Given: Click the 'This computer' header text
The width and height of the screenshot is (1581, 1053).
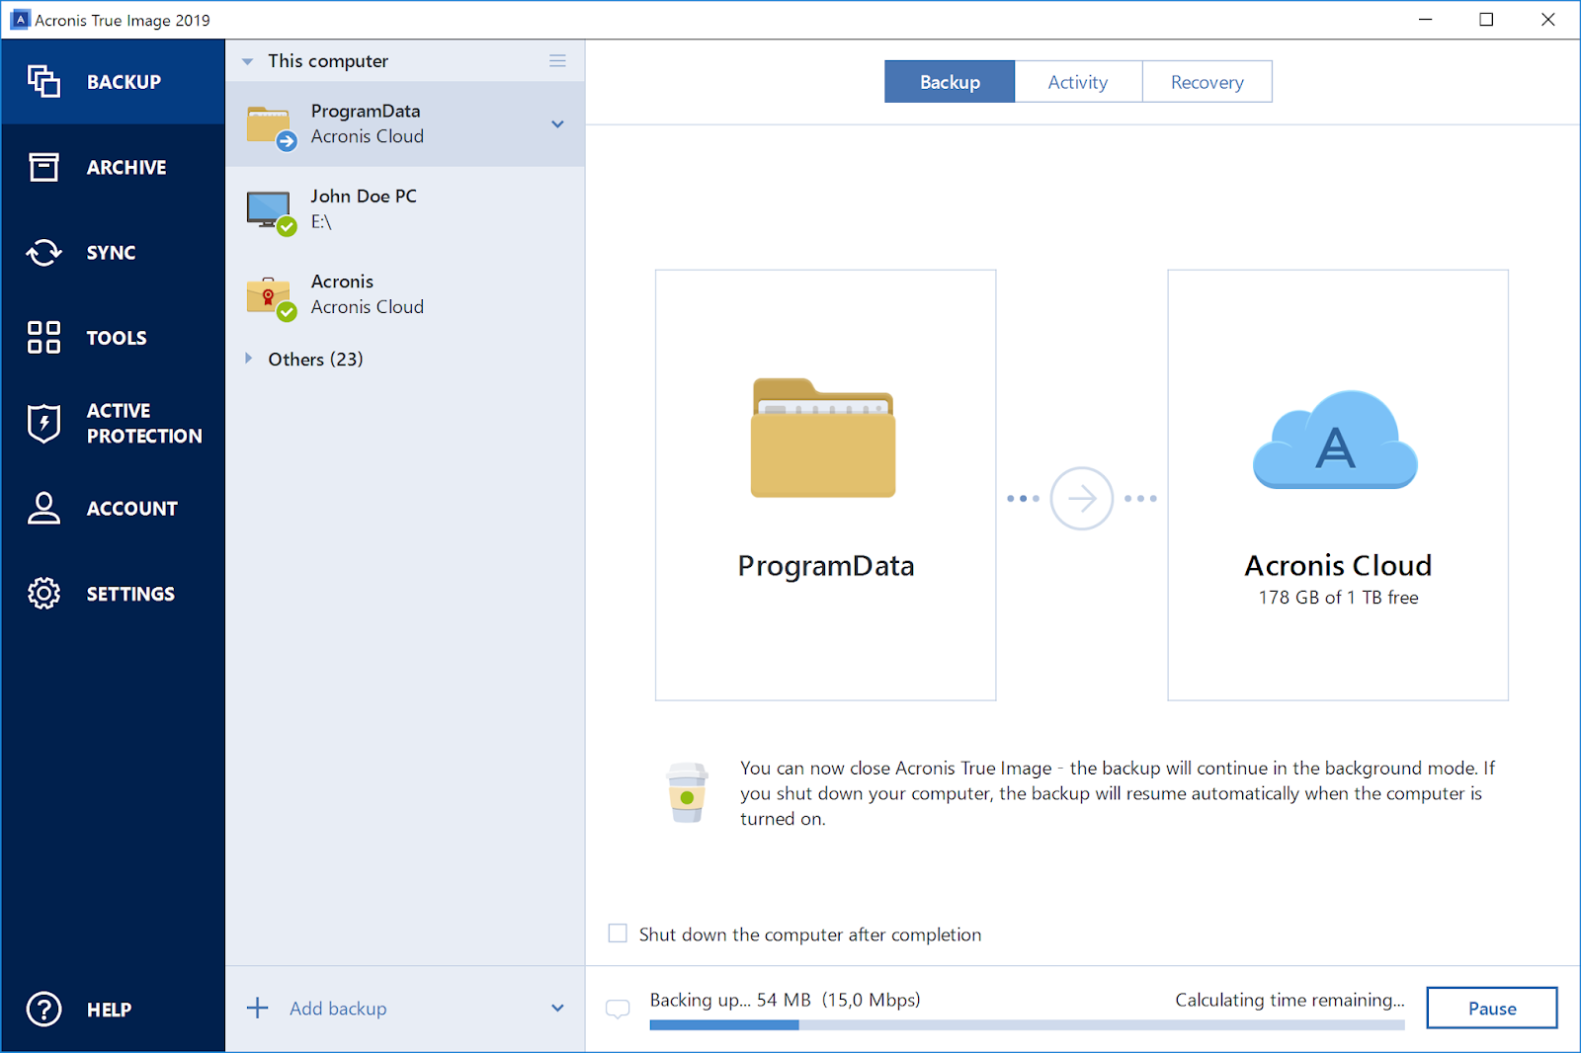Looking at the screenshot, I should [328, 61].
